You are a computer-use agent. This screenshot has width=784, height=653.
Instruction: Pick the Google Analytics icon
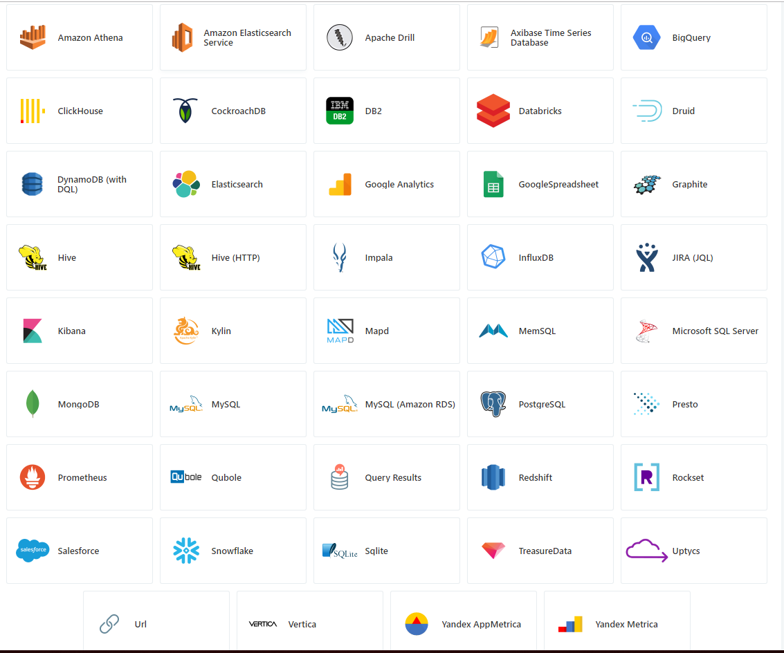point(340,184)
